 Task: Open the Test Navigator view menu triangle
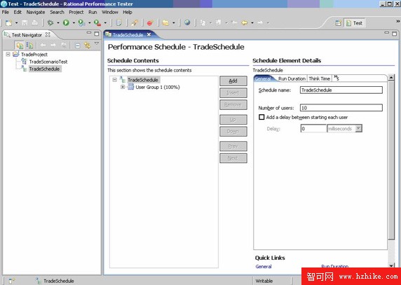pos(97,43)
